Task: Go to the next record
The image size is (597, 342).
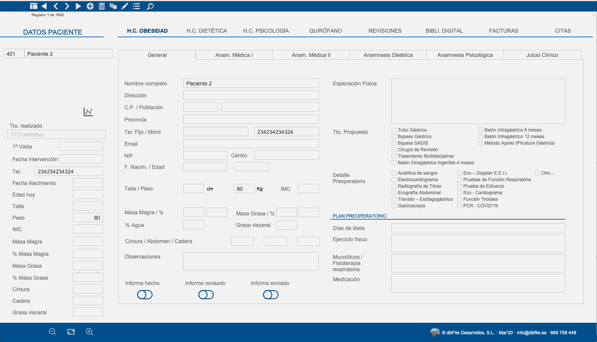Action: coord(67,6)
